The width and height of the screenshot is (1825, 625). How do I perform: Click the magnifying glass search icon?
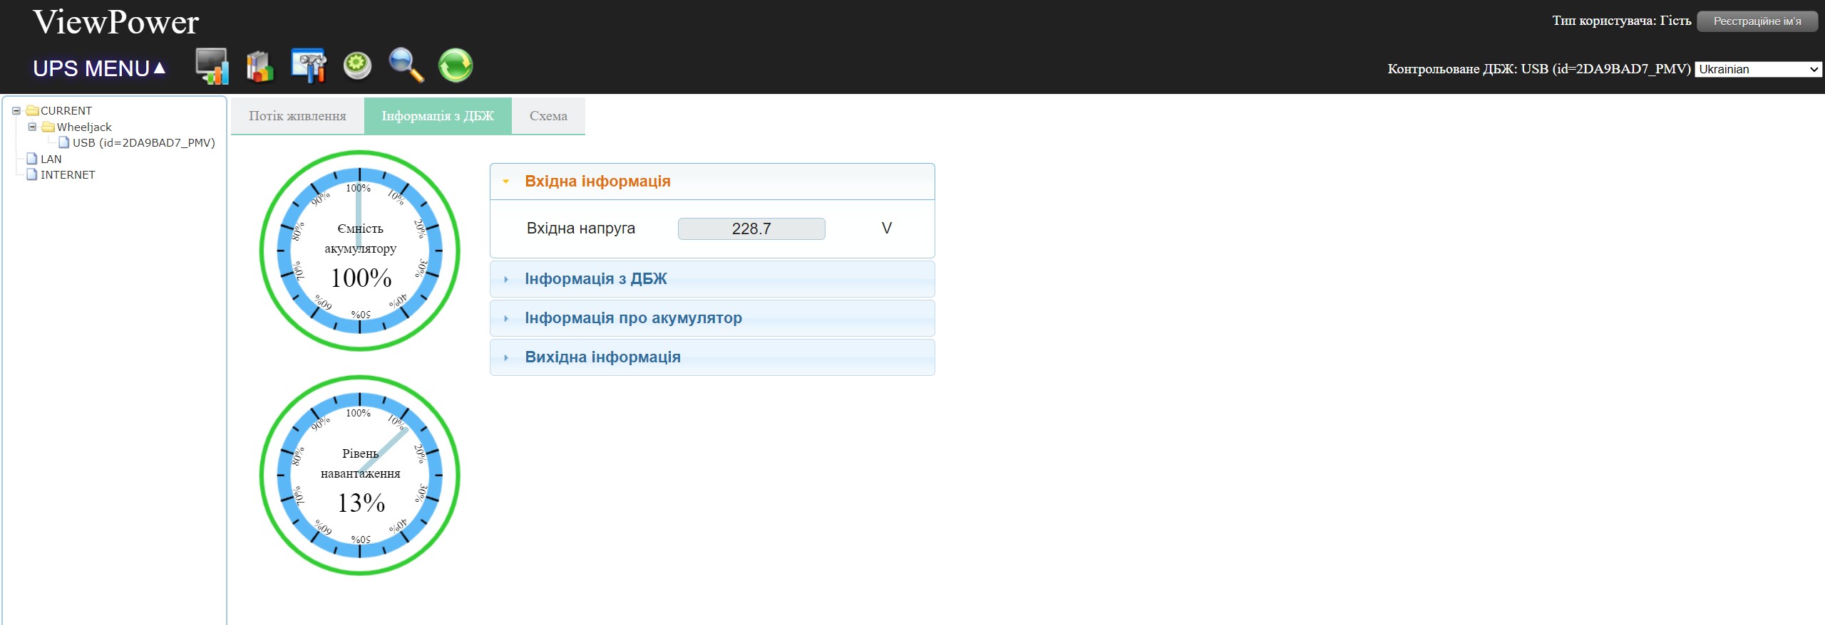406,66
